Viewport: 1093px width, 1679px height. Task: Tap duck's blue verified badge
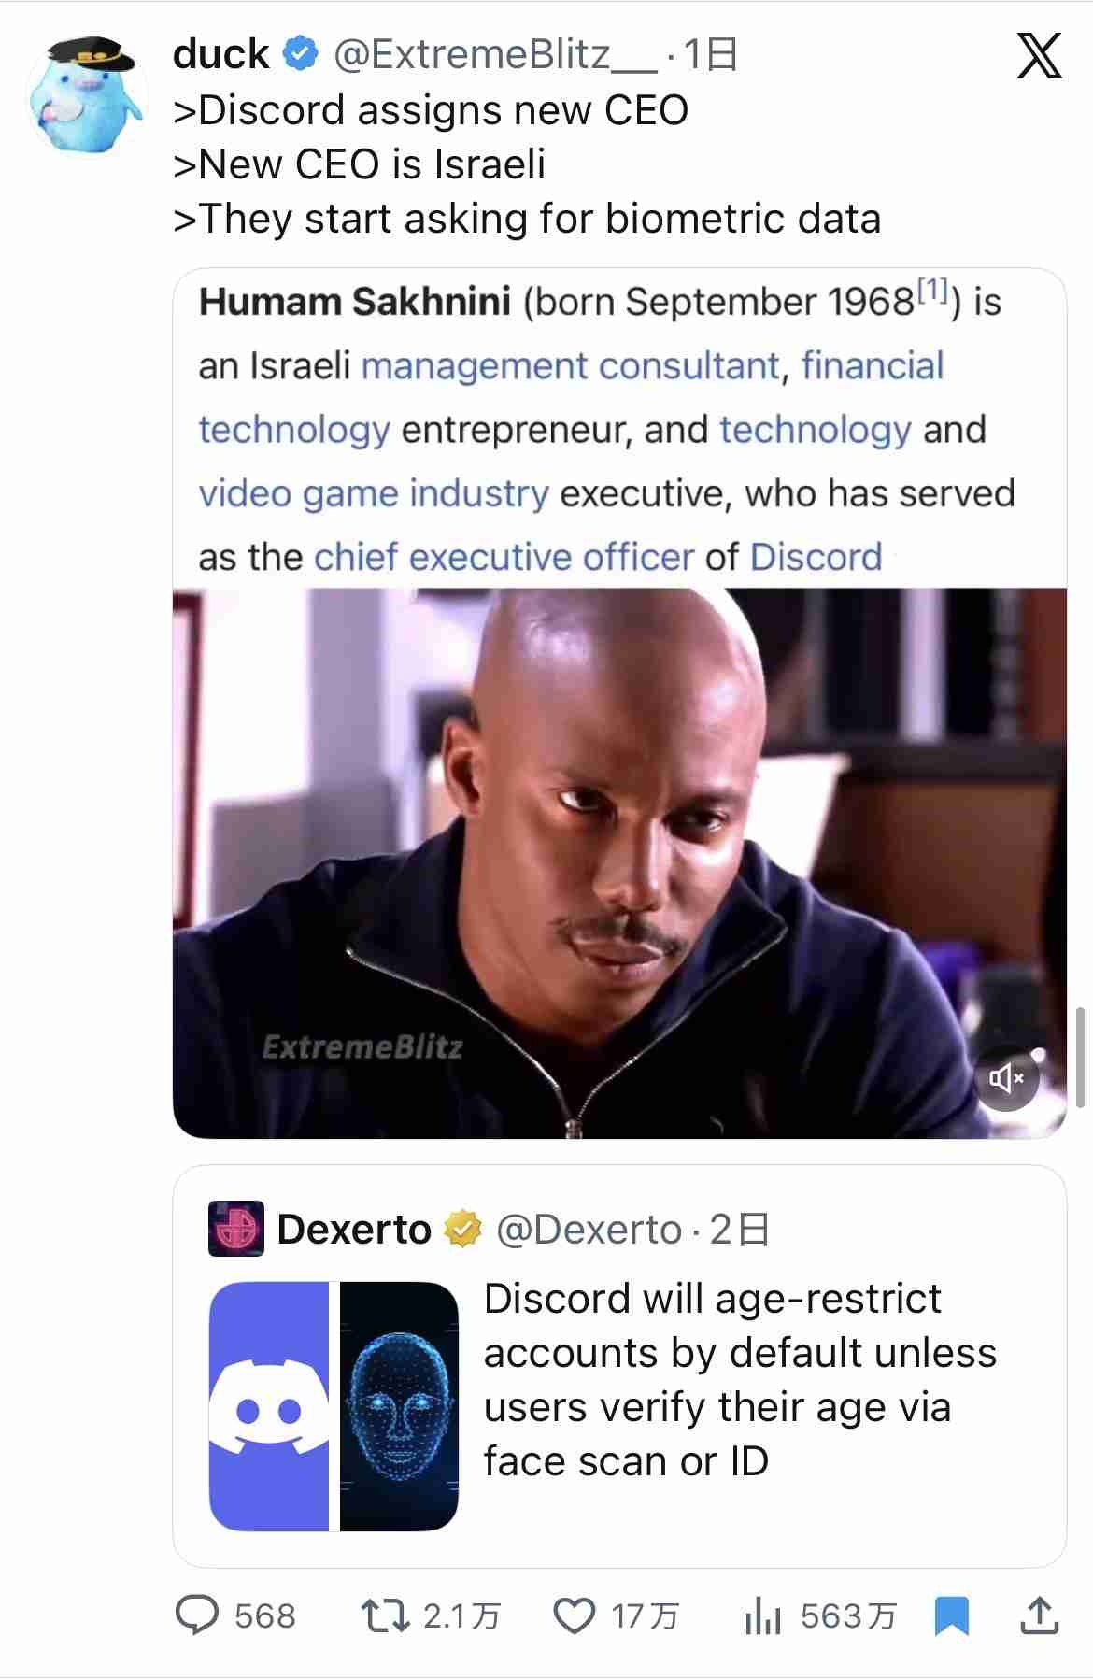(x=300, y=54)
